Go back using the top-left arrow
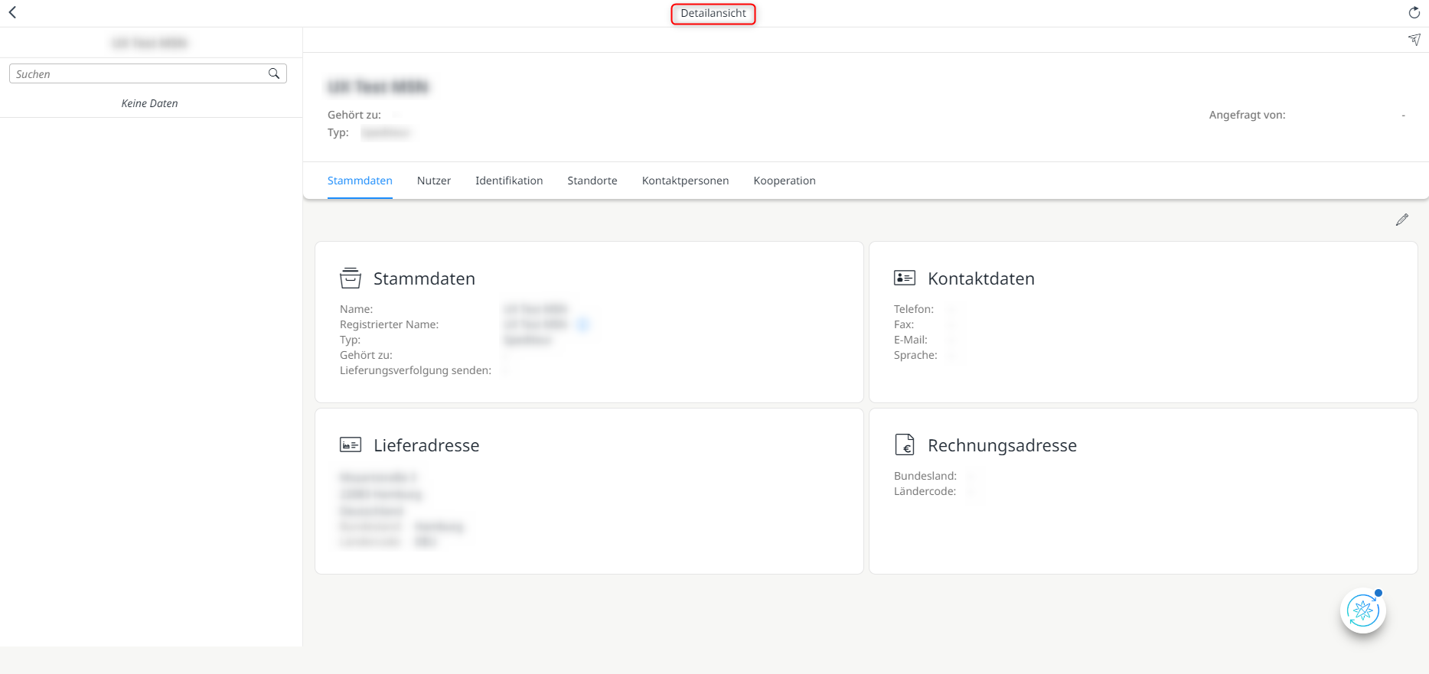The image size is (1429, 674). tap(12, 12)
